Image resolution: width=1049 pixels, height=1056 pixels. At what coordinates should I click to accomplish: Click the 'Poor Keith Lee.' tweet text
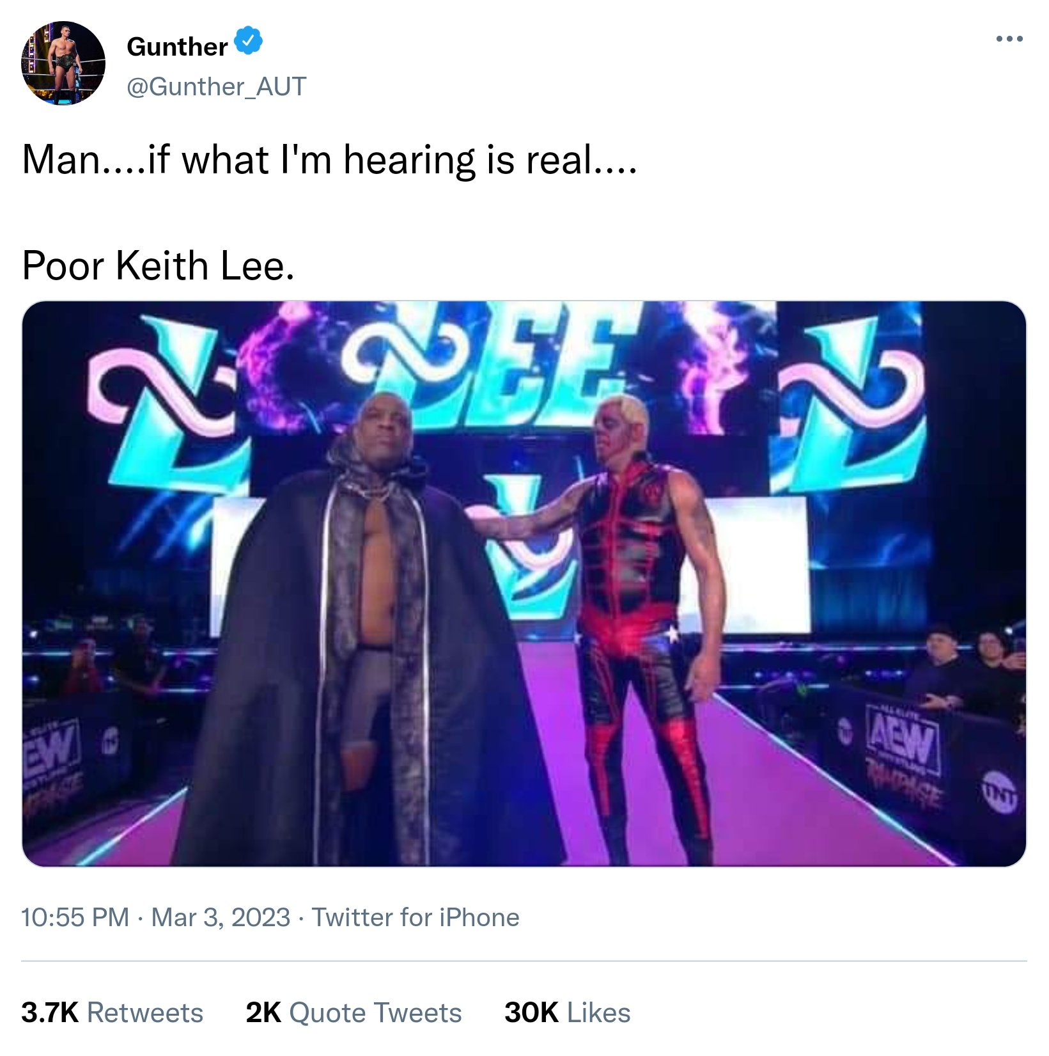pos(159,265)
